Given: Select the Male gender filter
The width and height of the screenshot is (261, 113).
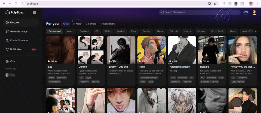Looking at the screenshot, I should pos(77,24).
